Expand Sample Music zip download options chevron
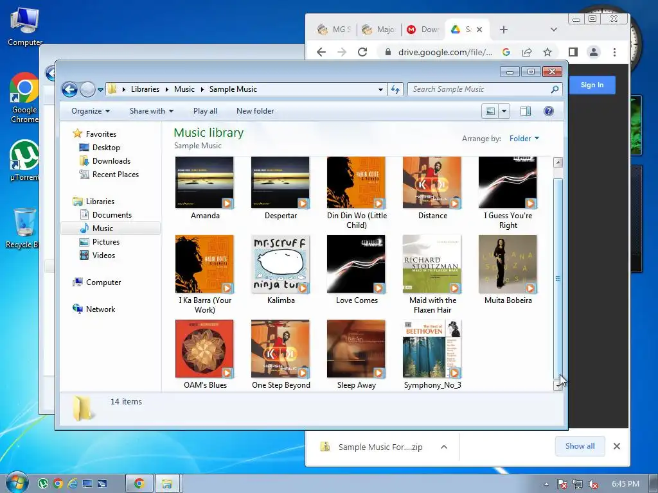Screen dimensions: 658x493 (x=444, y=447)
